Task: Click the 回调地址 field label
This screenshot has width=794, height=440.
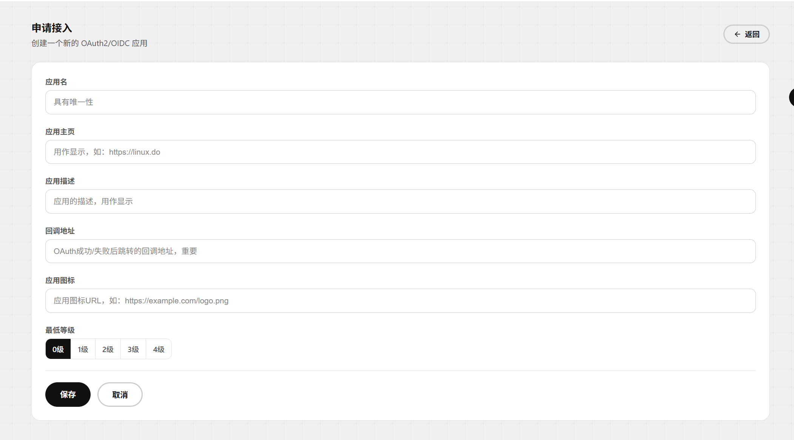Action: click(60, 231)
